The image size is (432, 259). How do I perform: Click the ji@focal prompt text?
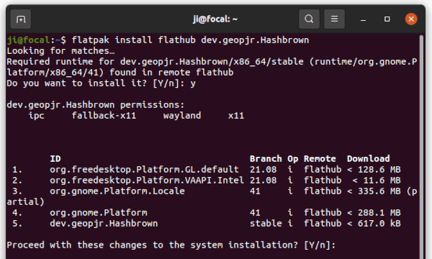pos(28,40)
